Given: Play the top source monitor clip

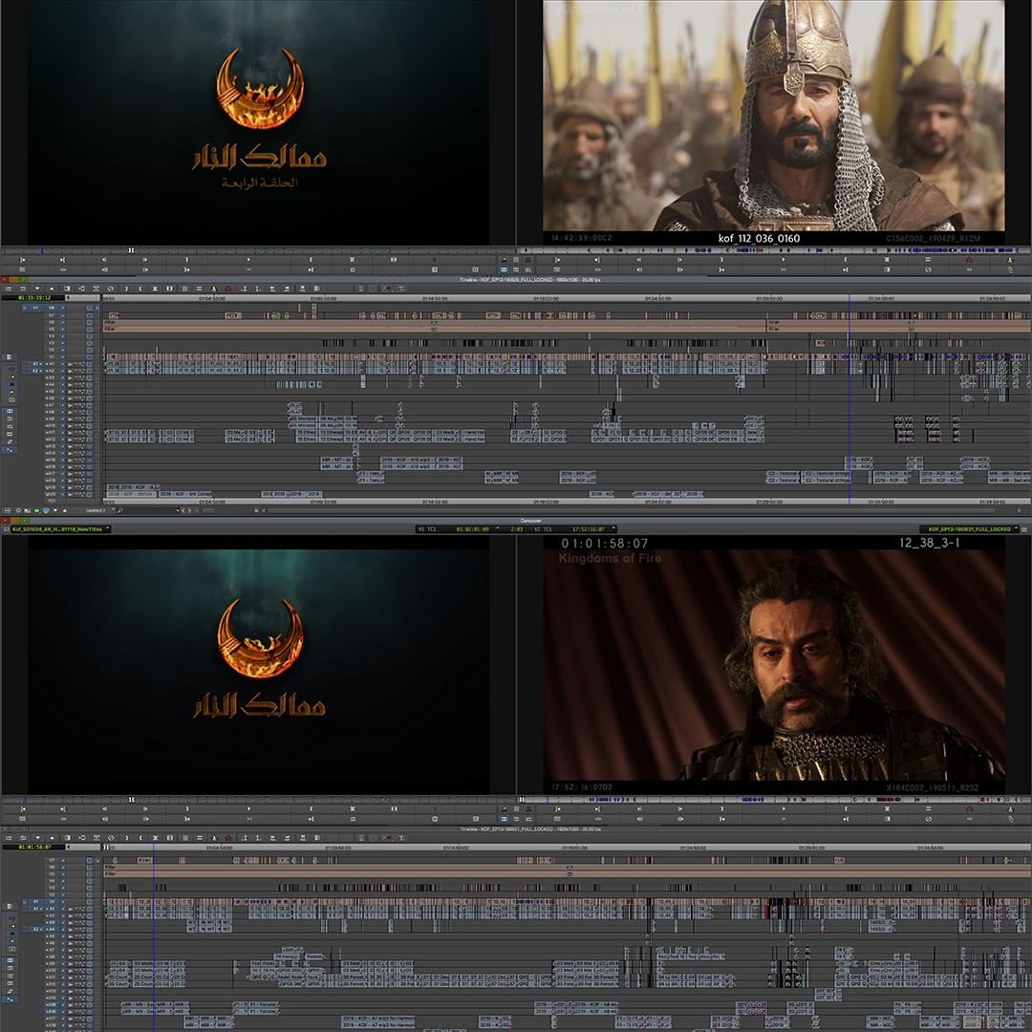Looking at the screenshot, I should tap(247, 260).
